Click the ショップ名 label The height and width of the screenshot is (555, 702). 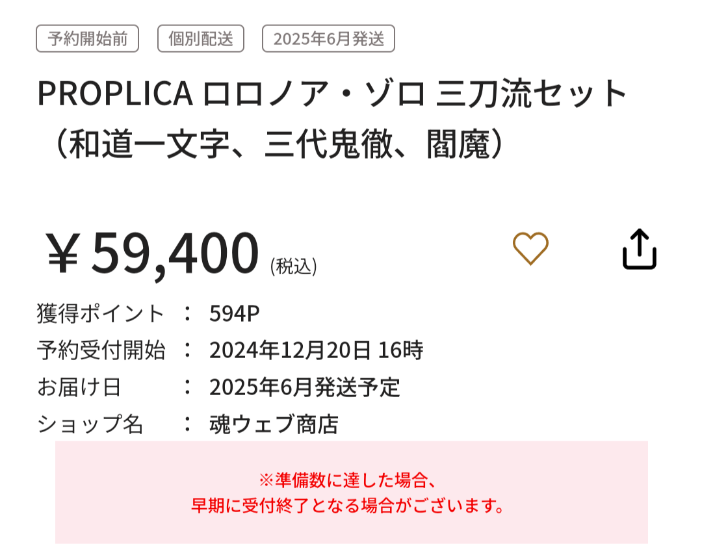pos(90,425)
